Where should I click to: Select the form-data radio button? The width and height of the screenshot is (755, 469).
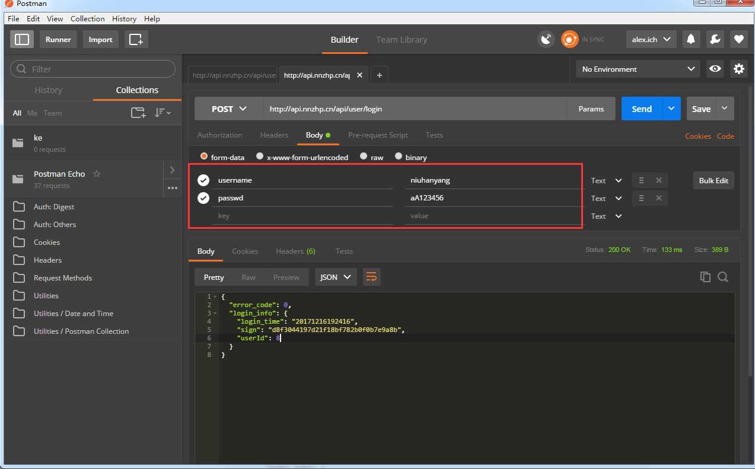point(204,157)
